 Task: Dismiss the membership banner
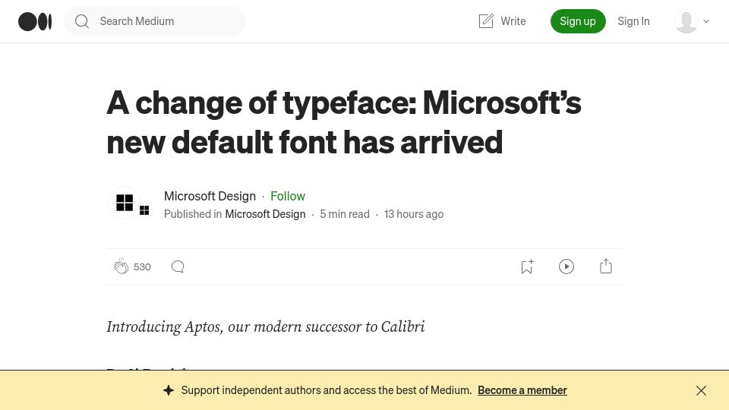coord(701,390)
